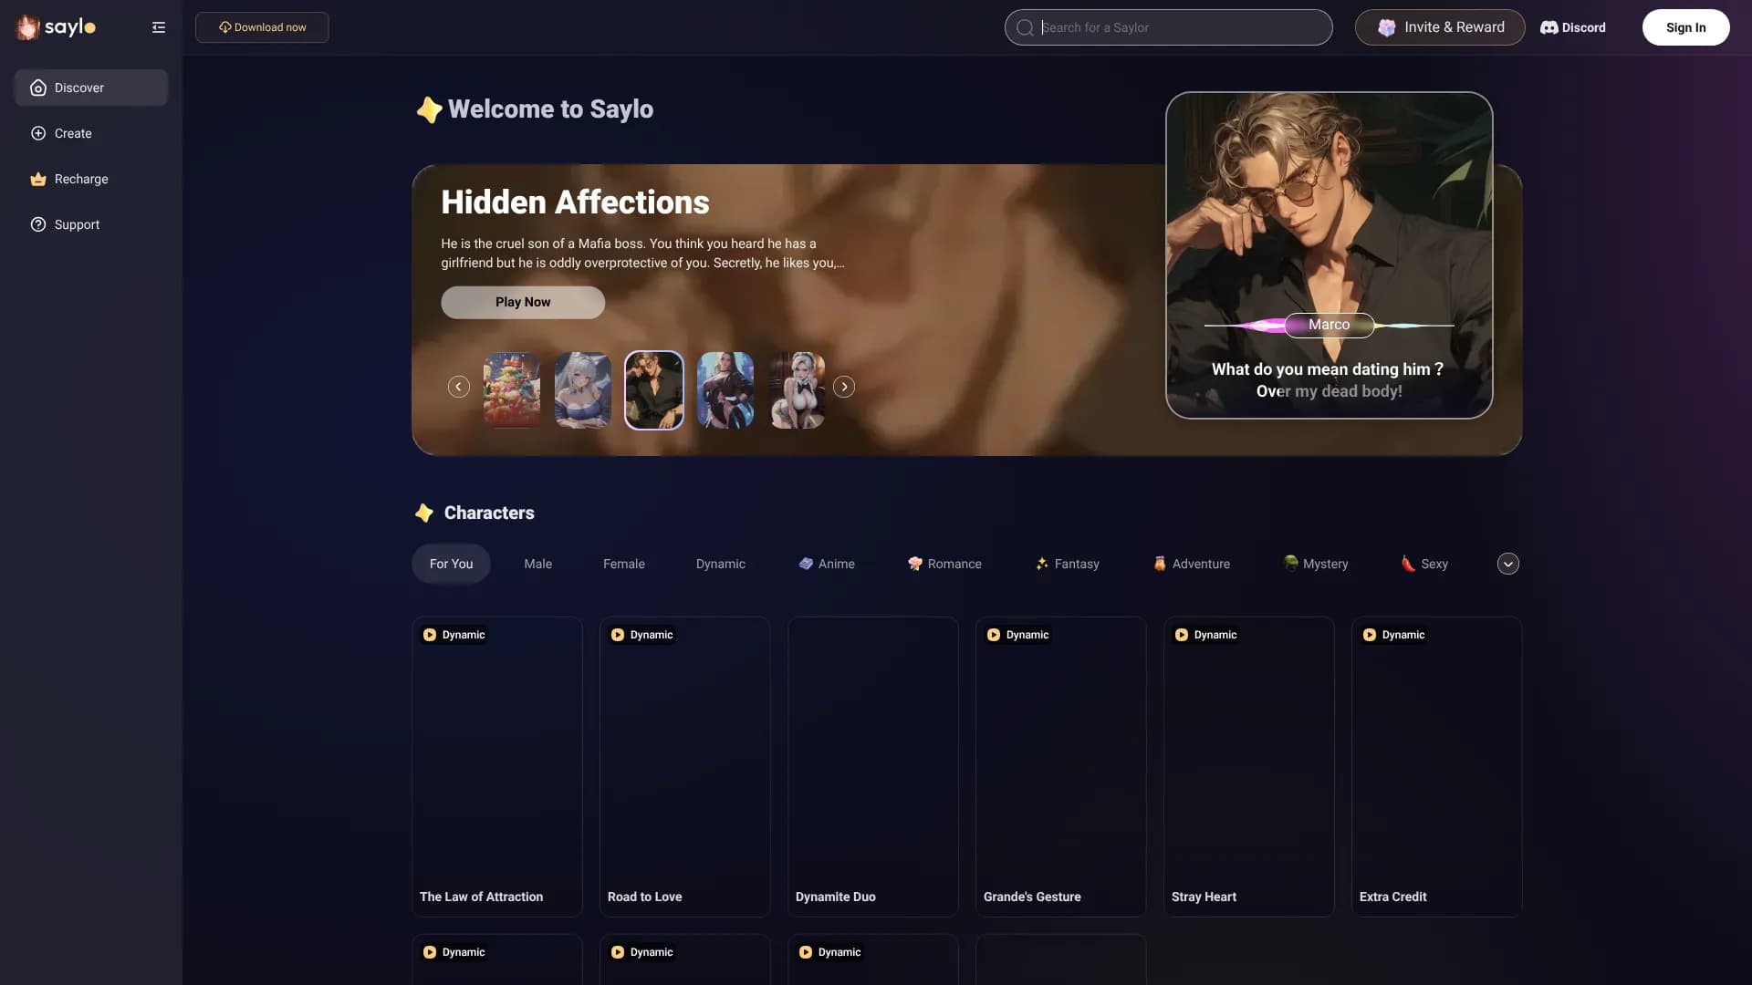The image size is (1752, 985).
Task: Select the bunny girl carousel thumbnail
Action: [x=797, y=390]
